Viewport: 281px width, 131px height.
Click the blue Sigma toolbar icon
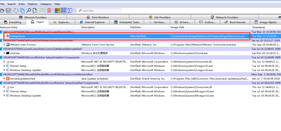click(x=70, y=11)
